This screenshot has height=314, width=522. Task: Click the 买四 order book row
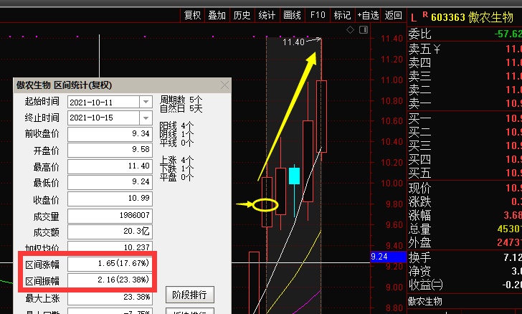(465, 159)
